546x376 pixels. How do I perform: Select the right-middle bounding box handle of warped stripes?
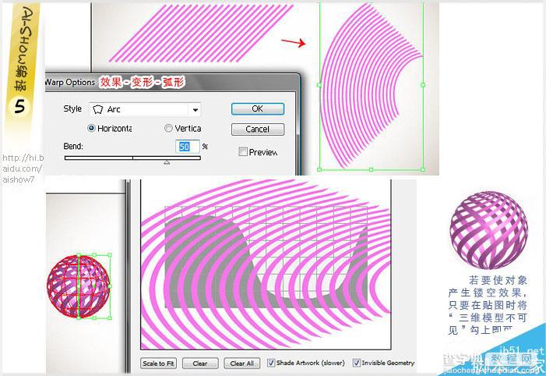pos(423,85)
